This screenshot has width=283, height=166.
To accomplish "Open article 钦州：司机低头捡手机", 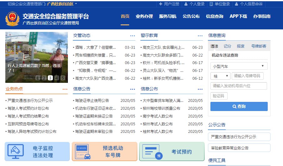I will [x=163, y=63].
